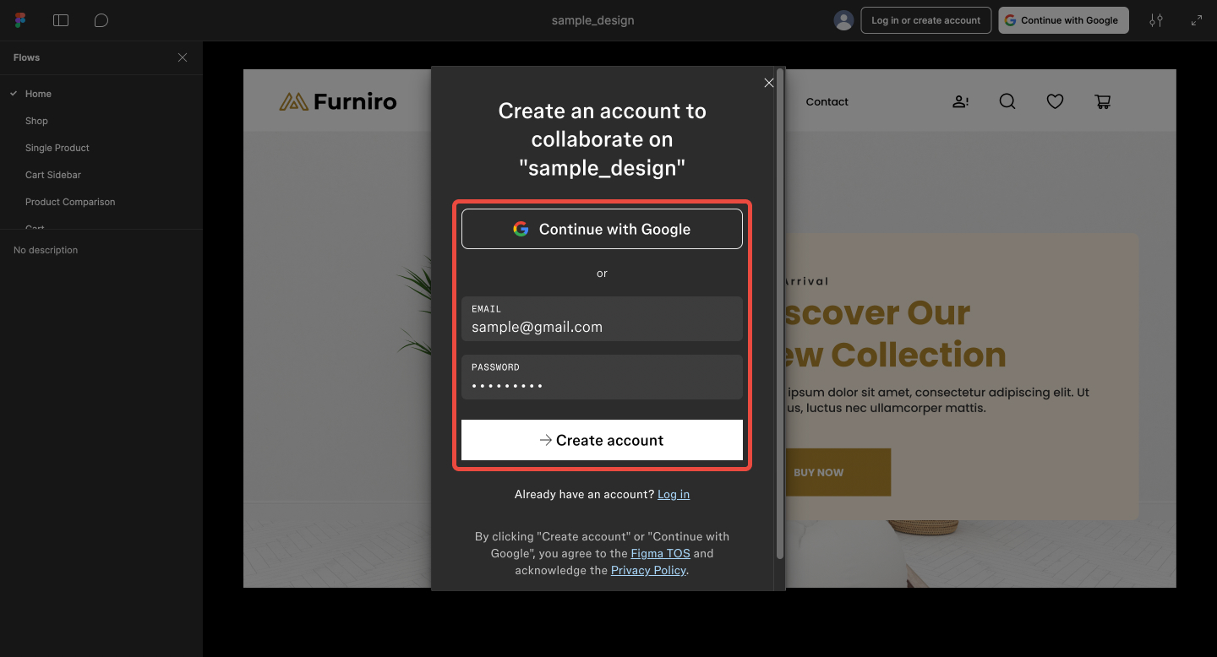Open the Privacy Policy link

pyautogui.click(x=648, y=570)
